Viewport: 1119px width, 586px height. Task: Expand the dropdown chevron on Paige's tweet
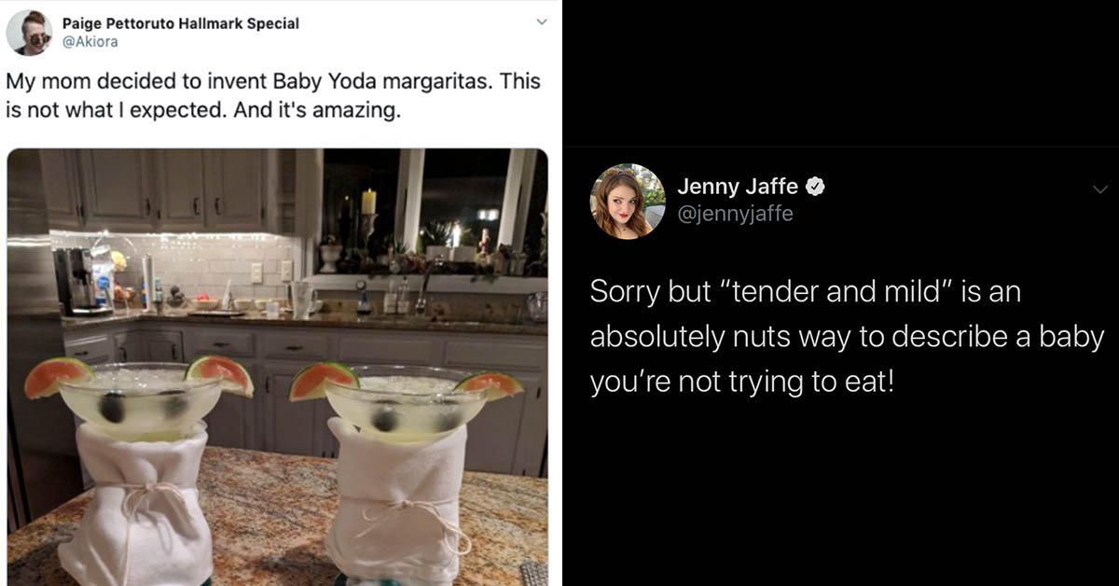(541, 23)
